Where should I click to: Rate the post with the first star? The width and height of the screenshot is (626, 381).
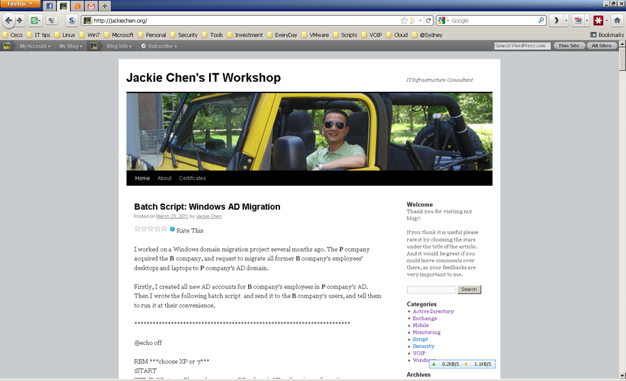pyautogui.click(x=137, y=229)
